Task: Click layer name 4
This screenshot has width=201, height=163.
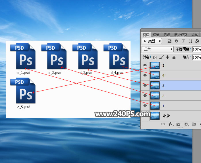Action: tap(163, 76)
